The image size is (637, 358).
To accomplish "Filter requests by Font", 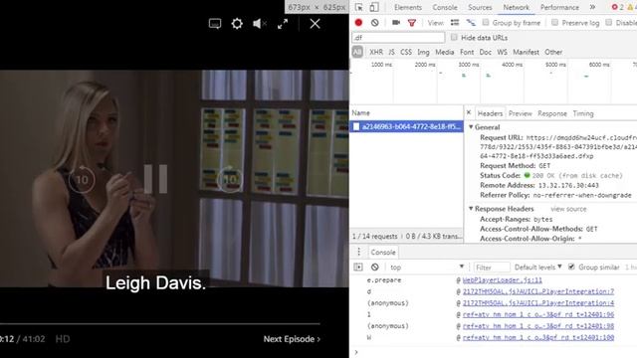I will coord(467,52).
